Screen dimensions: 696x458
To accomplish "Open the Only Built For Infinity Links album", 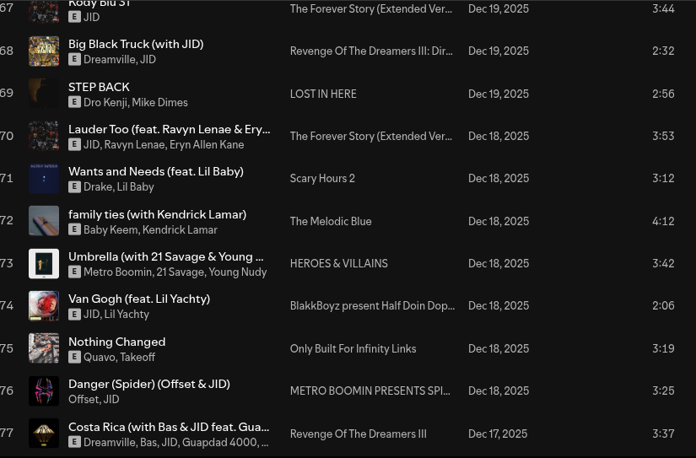I will [353, 349].
